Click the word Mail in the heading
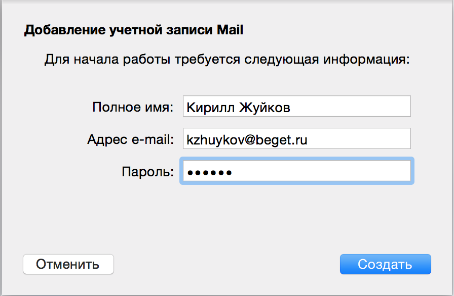Viewport: 454px width, 296px height. (x=230, y=30)
